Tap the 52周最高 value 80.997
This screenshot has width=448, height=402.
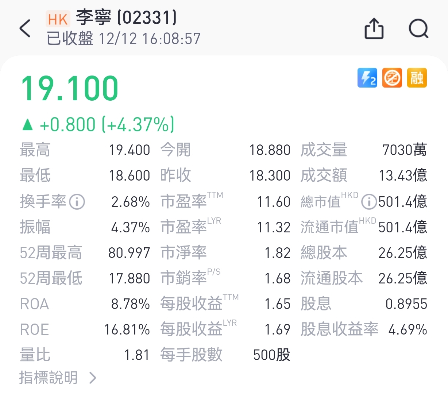pyautogui.click(x=129, y=253)
